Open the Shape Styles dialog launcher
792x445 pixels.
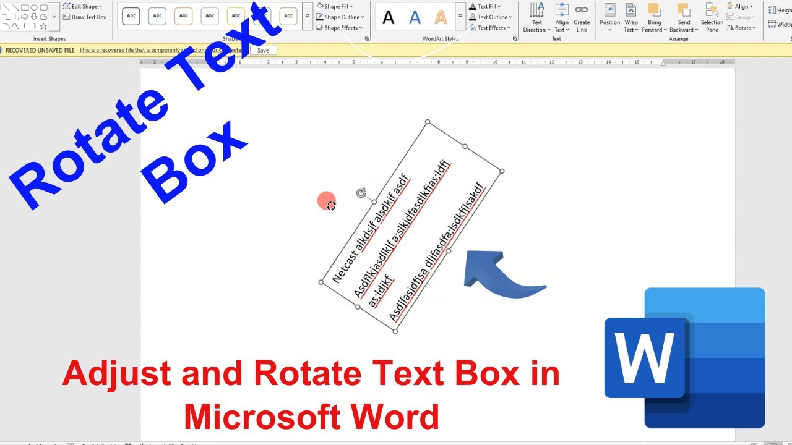[367, 39]
